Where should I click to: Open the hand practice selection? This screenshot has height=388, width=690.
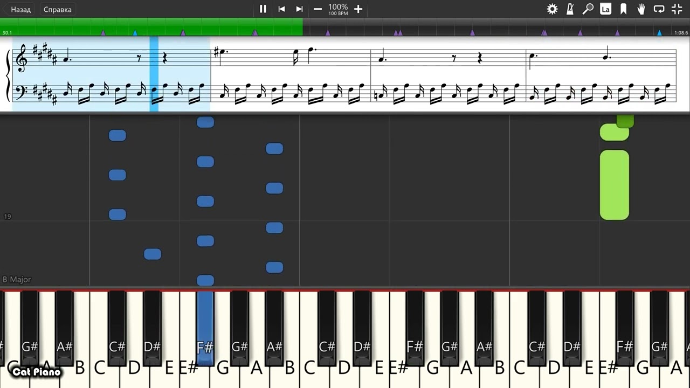click(x=641, y=9)
